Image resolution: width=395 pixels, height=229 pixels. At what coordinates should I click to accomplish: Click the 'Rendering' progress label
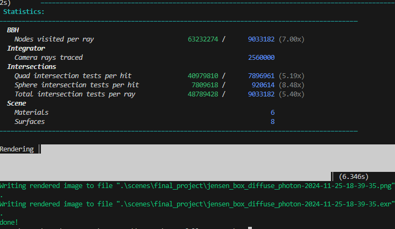pyautogui.click(x=17, y=149)
